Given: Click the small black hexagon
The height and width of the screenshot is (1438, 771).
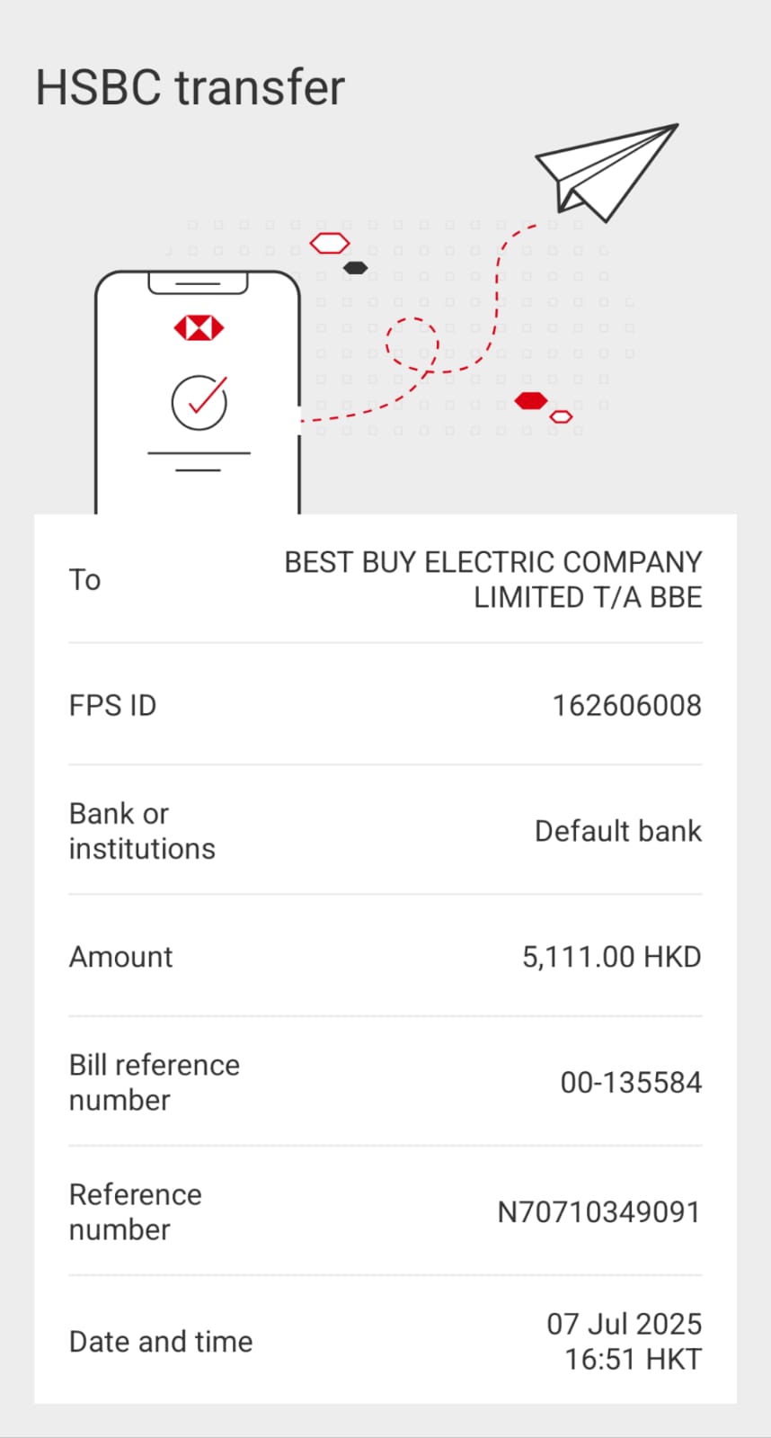Looking at the screenshot, I should click(356, 268).
